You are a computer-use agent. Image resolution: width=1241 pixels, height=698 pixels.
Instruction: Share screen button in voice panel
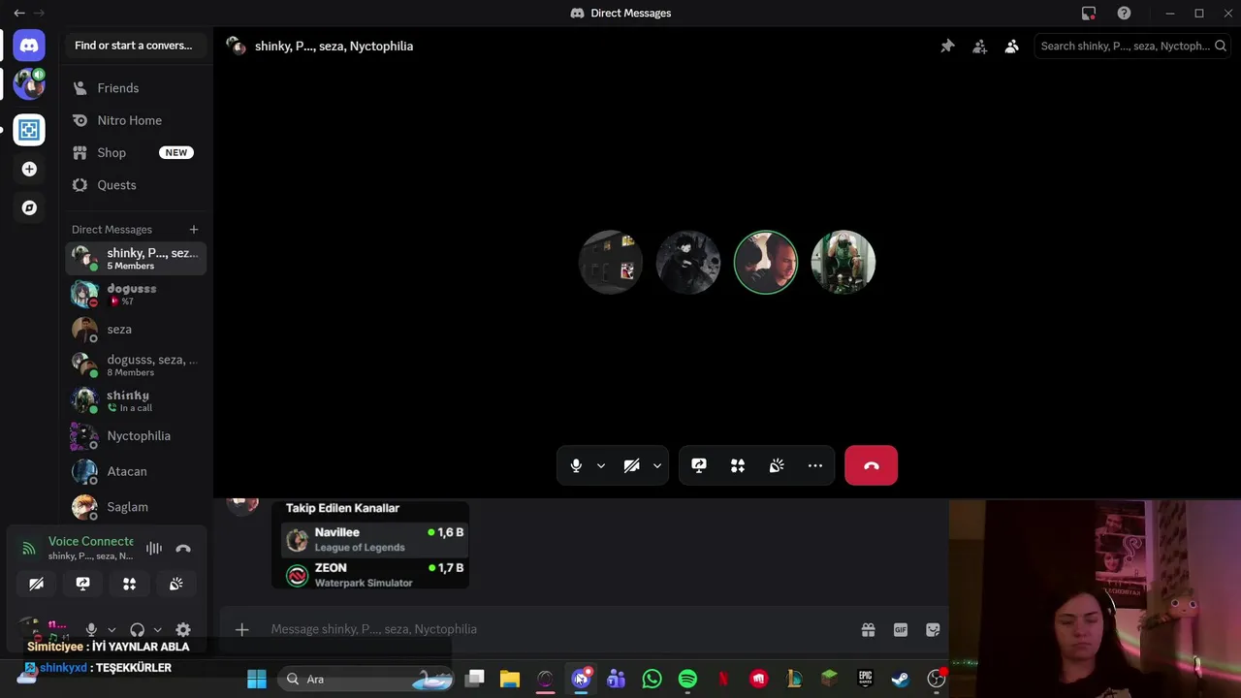(x=82, y=584)
